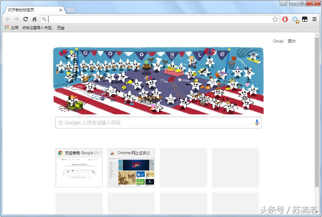The image size is (322, 217).
Task: Close the '打开新的标签页' tab
Action: coord(61,10)
